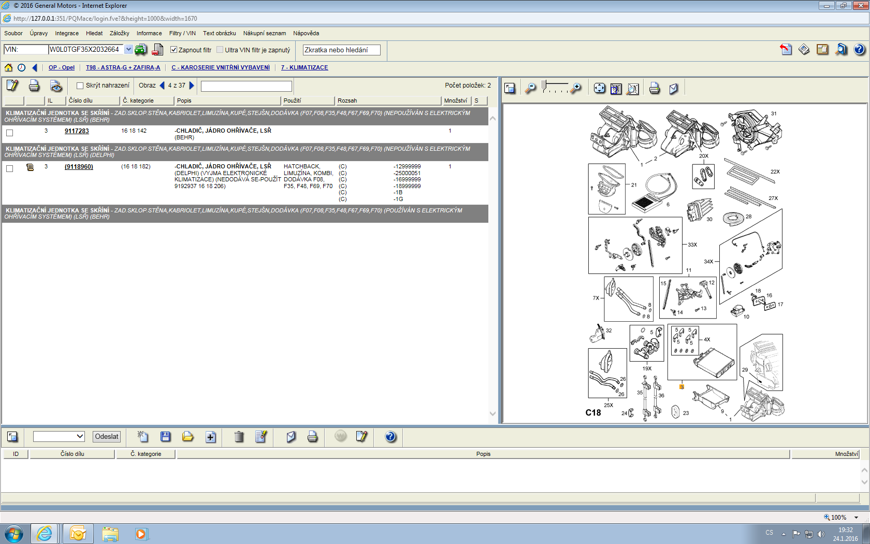Open shopping list folder icon
This screenshot has height=544, width=870.
point(187,437)
